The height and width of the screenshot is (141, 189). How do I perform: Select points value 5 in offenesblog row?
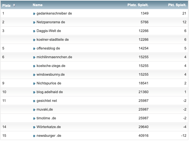click(185, 48)
